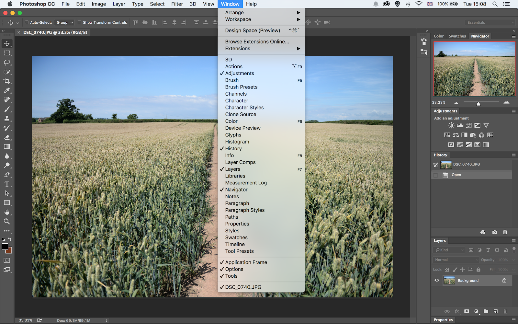Create a new snapshot in History panel
The image size is (518, 324).
coord(495,232)
